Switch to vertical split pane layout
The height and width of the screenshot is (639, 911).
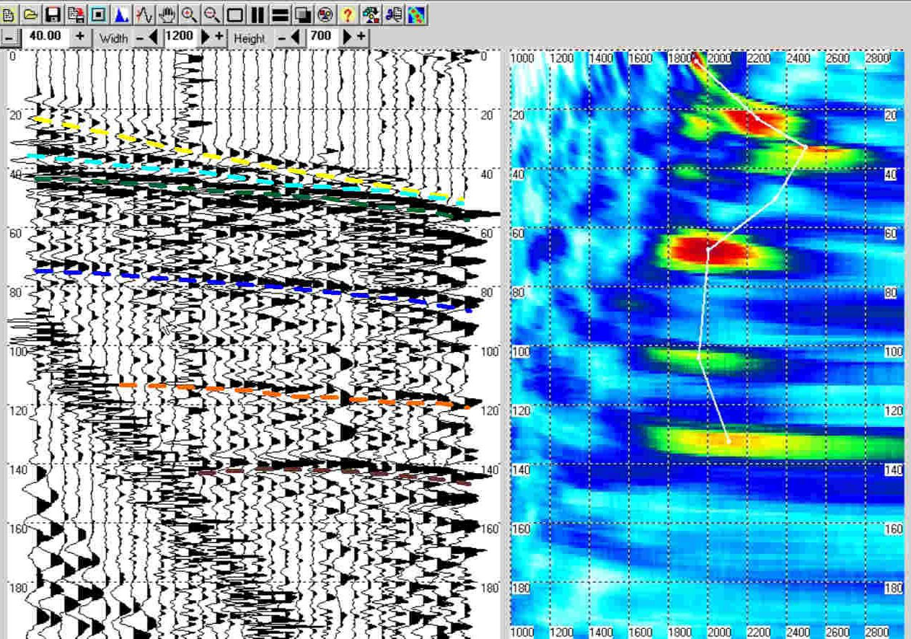coord(258,14)
